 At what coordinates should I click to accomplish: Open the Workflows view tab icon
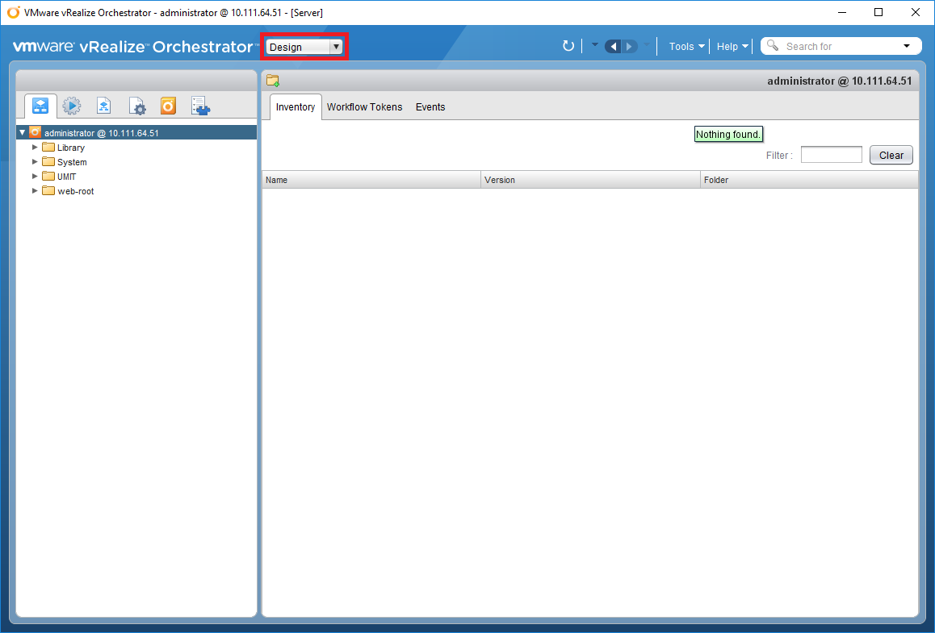pos(40,106)
